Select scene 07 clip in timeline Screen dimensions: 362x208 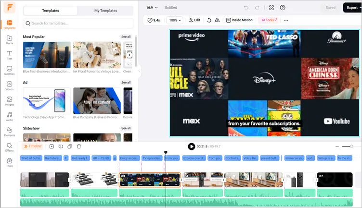[335, 180]
